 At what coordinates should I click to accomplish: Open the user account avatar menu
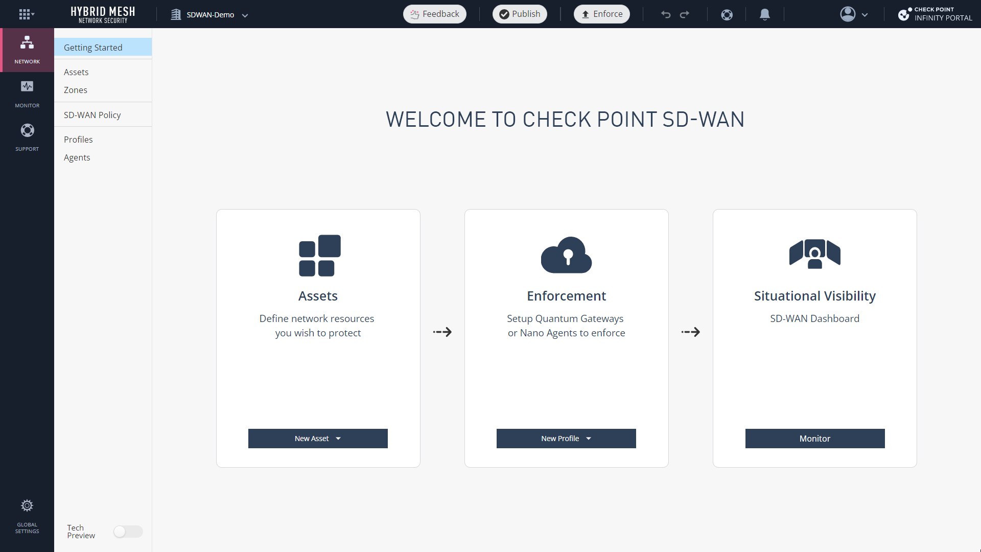(848, 14)
